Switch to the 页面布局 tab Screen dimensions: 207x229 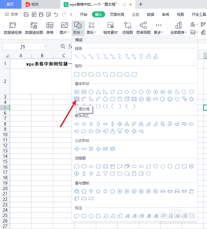coord(117,14)
